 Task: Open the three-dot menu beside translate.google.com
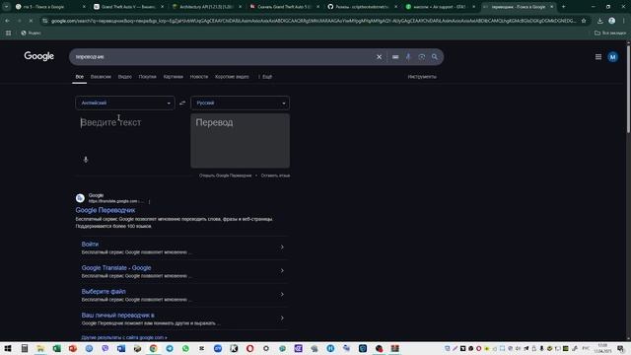149,201
